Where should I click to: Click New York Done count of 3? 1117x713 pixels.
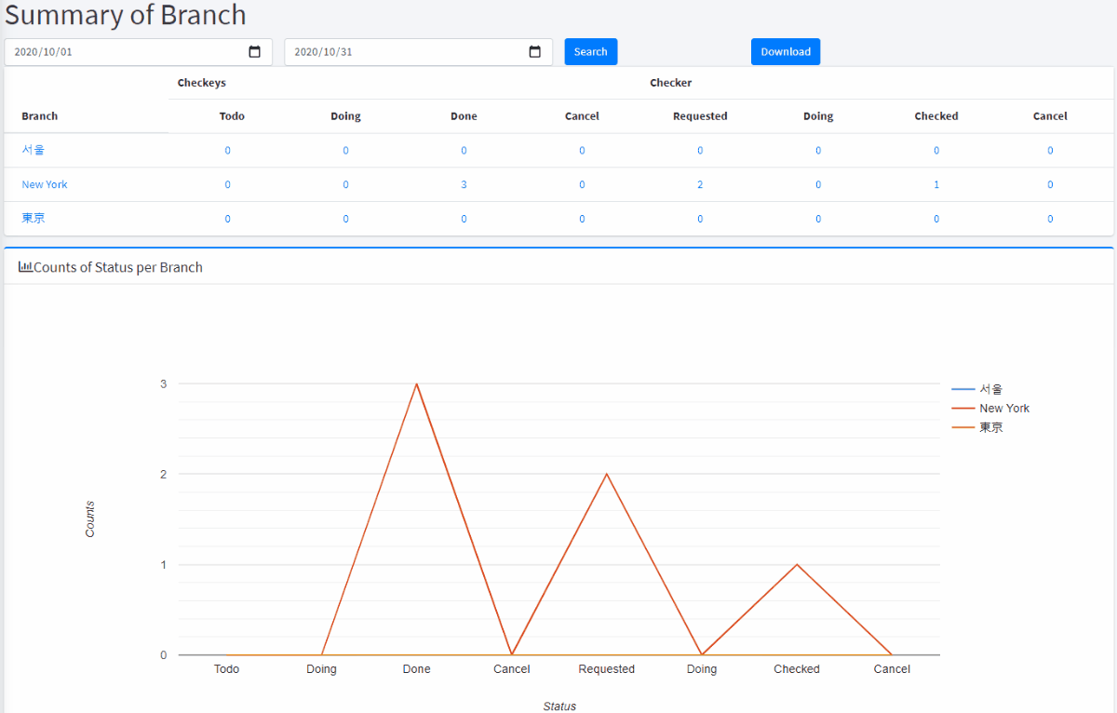pos(464,184)
